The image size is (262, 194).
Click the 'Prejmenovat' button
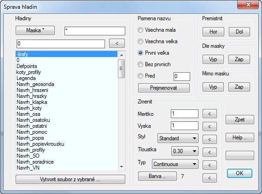[x=164, y=88]
